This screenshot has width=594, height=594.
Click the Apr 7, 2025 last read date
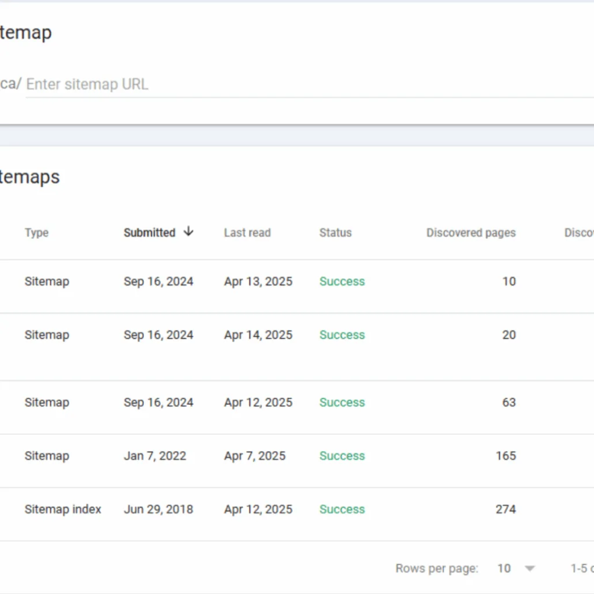click(x=255, y=456)
